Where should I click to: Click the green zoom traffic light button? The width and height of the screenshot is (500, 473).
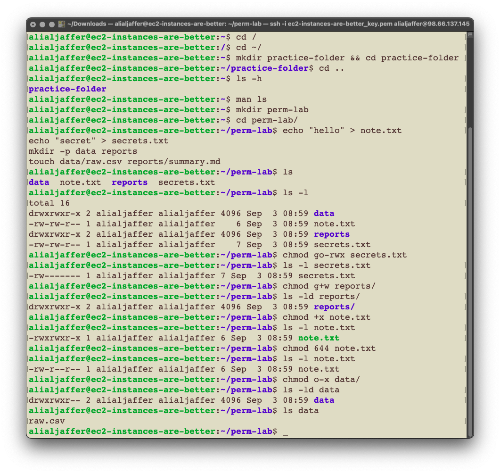pyautogui.click(x=51, y=24)
